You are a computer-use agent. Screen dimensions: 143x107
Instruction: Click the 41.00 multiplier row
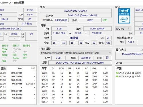click(18, 80)
